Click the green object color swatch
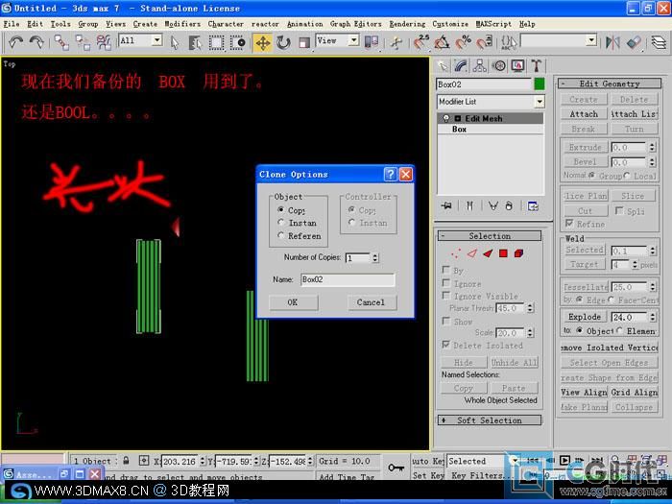This screenshot has height=504, width=672. pyautogui.click(x=540, y=84)
